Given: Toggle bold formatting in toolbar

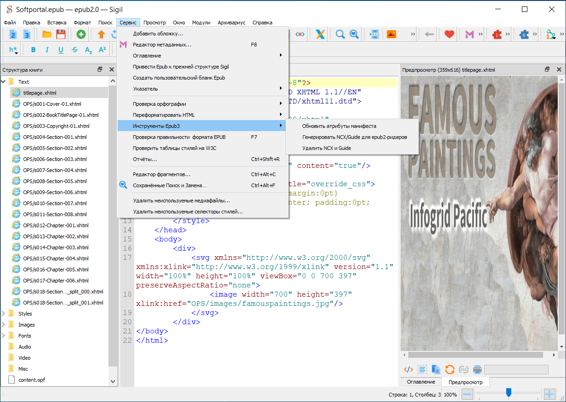Looking at the screenshot, I should (33, 50).
